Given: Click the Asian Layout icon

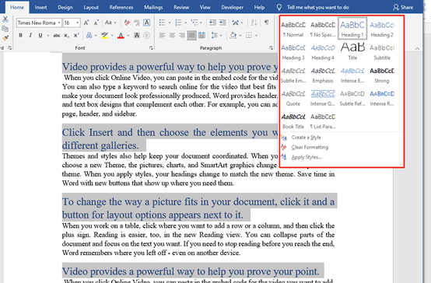Looking at the screenshot, I should (x=235, y=23).
